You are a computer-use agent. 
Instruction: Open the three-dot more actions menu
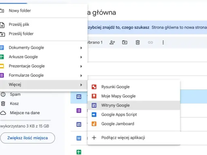click(x=163, y=42)
